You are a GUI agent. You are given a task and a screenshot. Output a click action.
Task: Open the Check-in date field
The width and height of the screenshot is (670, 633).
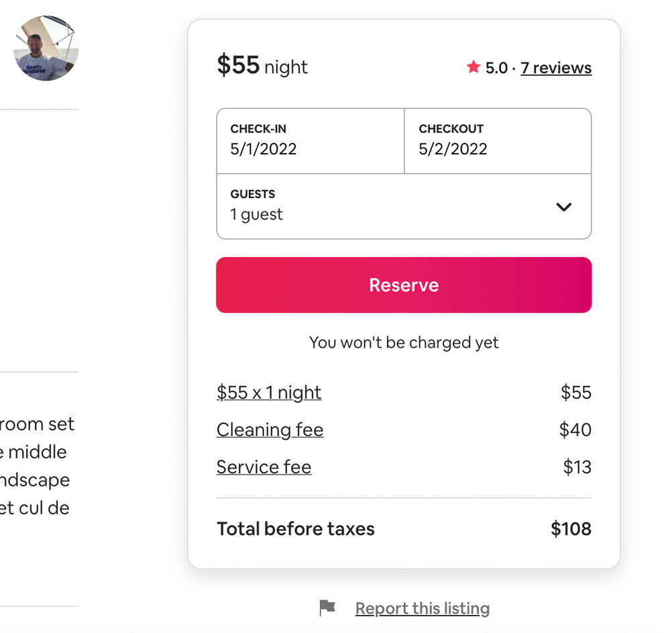click(310, 141)
